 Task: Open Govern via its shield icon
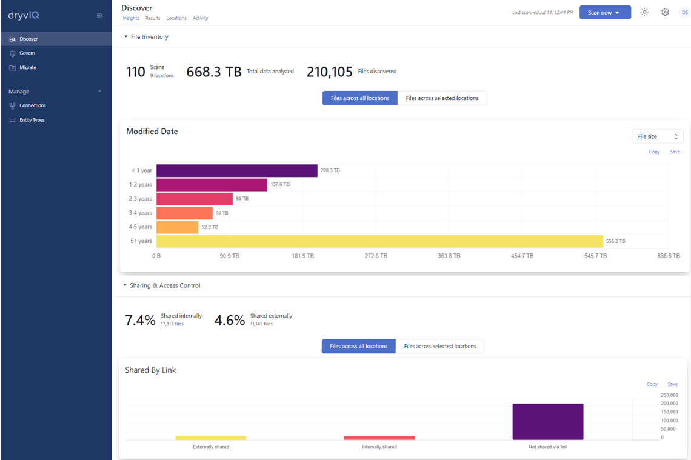[x=12, y=53]
